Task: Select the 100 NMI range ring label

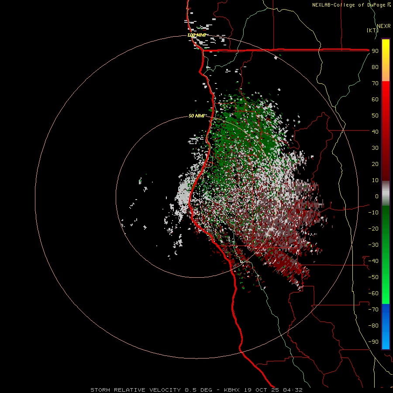Action: (197, 35)
